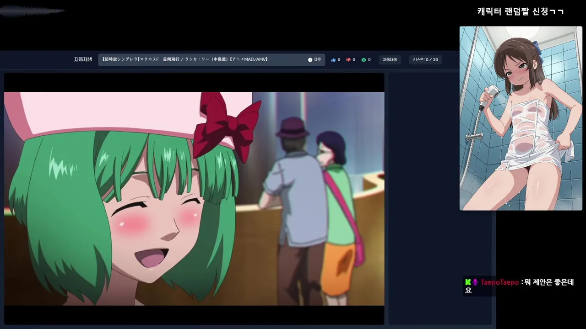Click the clock icon beside 0초
This screenshot has width=586, height=329.
310,60
